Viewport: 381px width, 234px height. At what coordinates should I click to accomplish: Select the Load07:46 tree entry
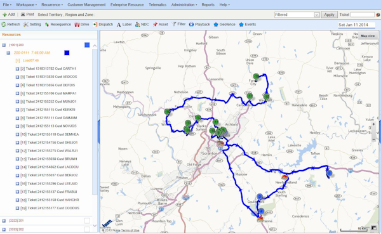(x=30, y=60)
